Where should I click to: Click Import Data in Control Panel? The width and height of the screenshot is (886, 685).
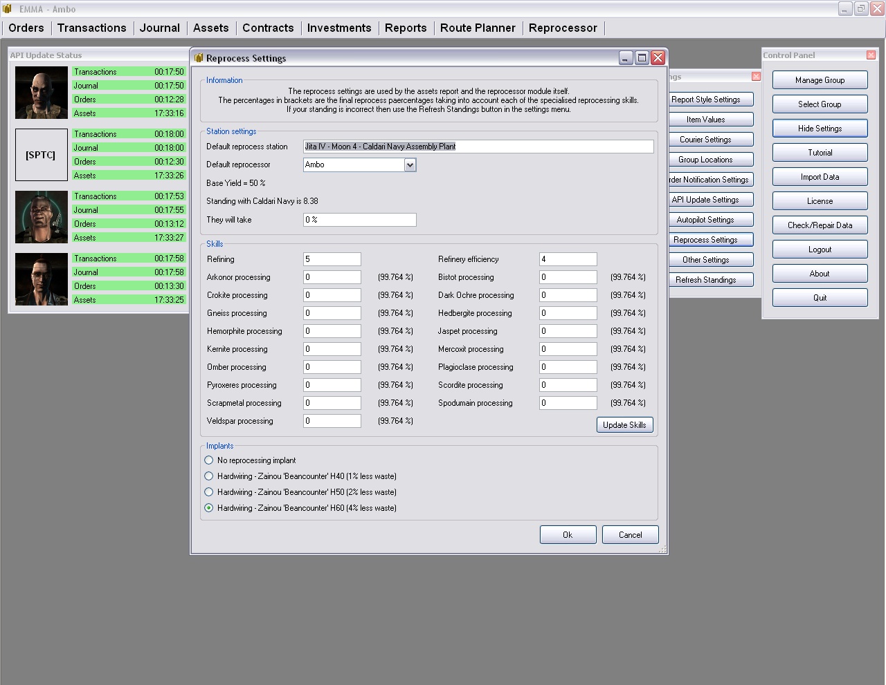(820, 177)
